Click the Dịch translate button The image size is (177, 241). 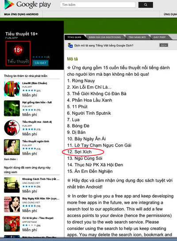click(x=164, y=45)
